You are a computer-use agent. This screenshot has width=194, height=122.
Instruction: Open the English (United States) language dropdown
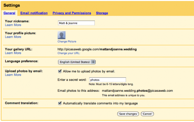pos(77,62)
